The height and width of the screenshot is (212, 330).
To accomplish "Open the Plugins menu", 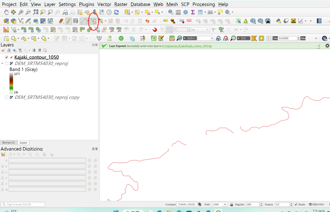I will tap(86, 5).
